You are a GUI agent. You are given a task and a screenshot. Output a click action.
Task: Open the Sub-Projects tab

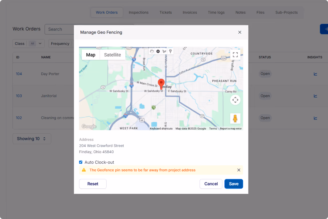pos(286,12)
